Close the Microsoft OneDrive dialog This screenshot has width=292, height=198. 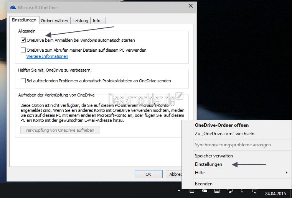coord(191,6)
